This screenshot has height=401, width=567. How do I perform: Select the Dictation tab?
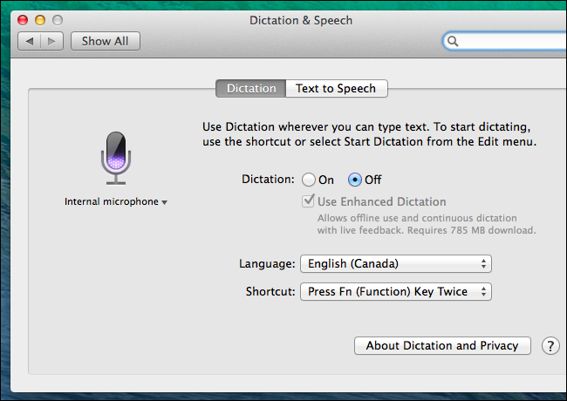pyautogui.click(x=251, y=88)
